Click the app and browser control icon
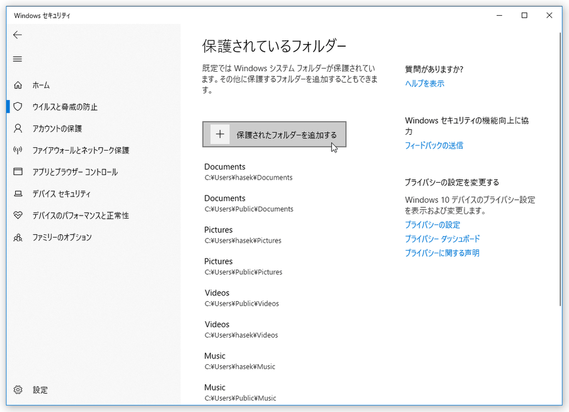 click(x=18, y=171)
